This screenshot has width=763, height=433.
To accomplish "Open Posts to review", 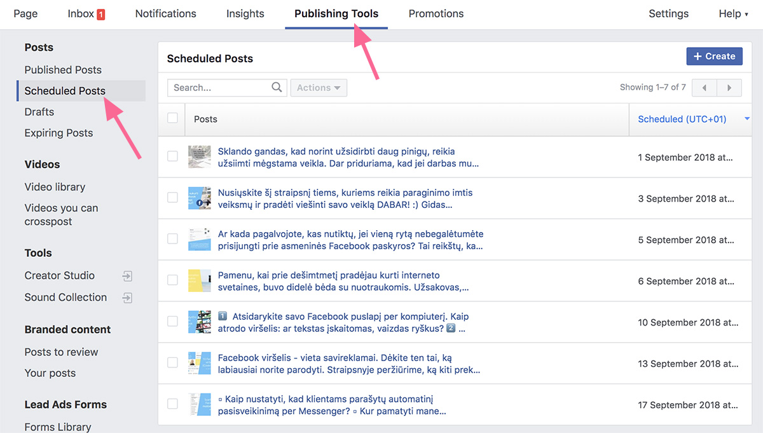I will point(61,352).
